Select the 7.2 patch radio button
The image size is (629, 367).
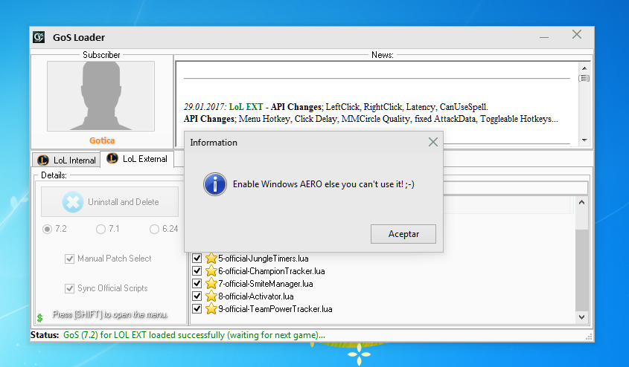pos(48,229)
